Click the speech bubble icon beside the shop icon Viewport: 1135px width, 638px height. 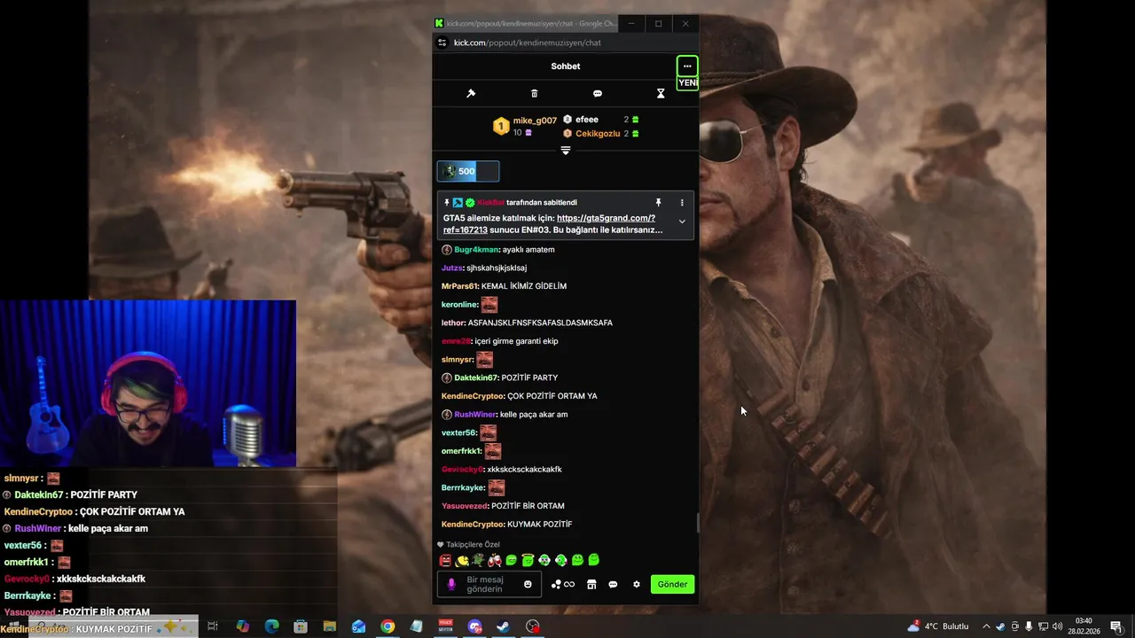tap(613, 584)
